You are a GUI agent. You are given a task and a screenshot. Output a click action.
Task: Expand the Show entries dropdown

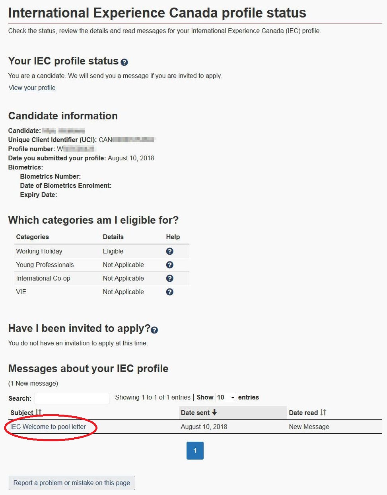pos(226,397)
